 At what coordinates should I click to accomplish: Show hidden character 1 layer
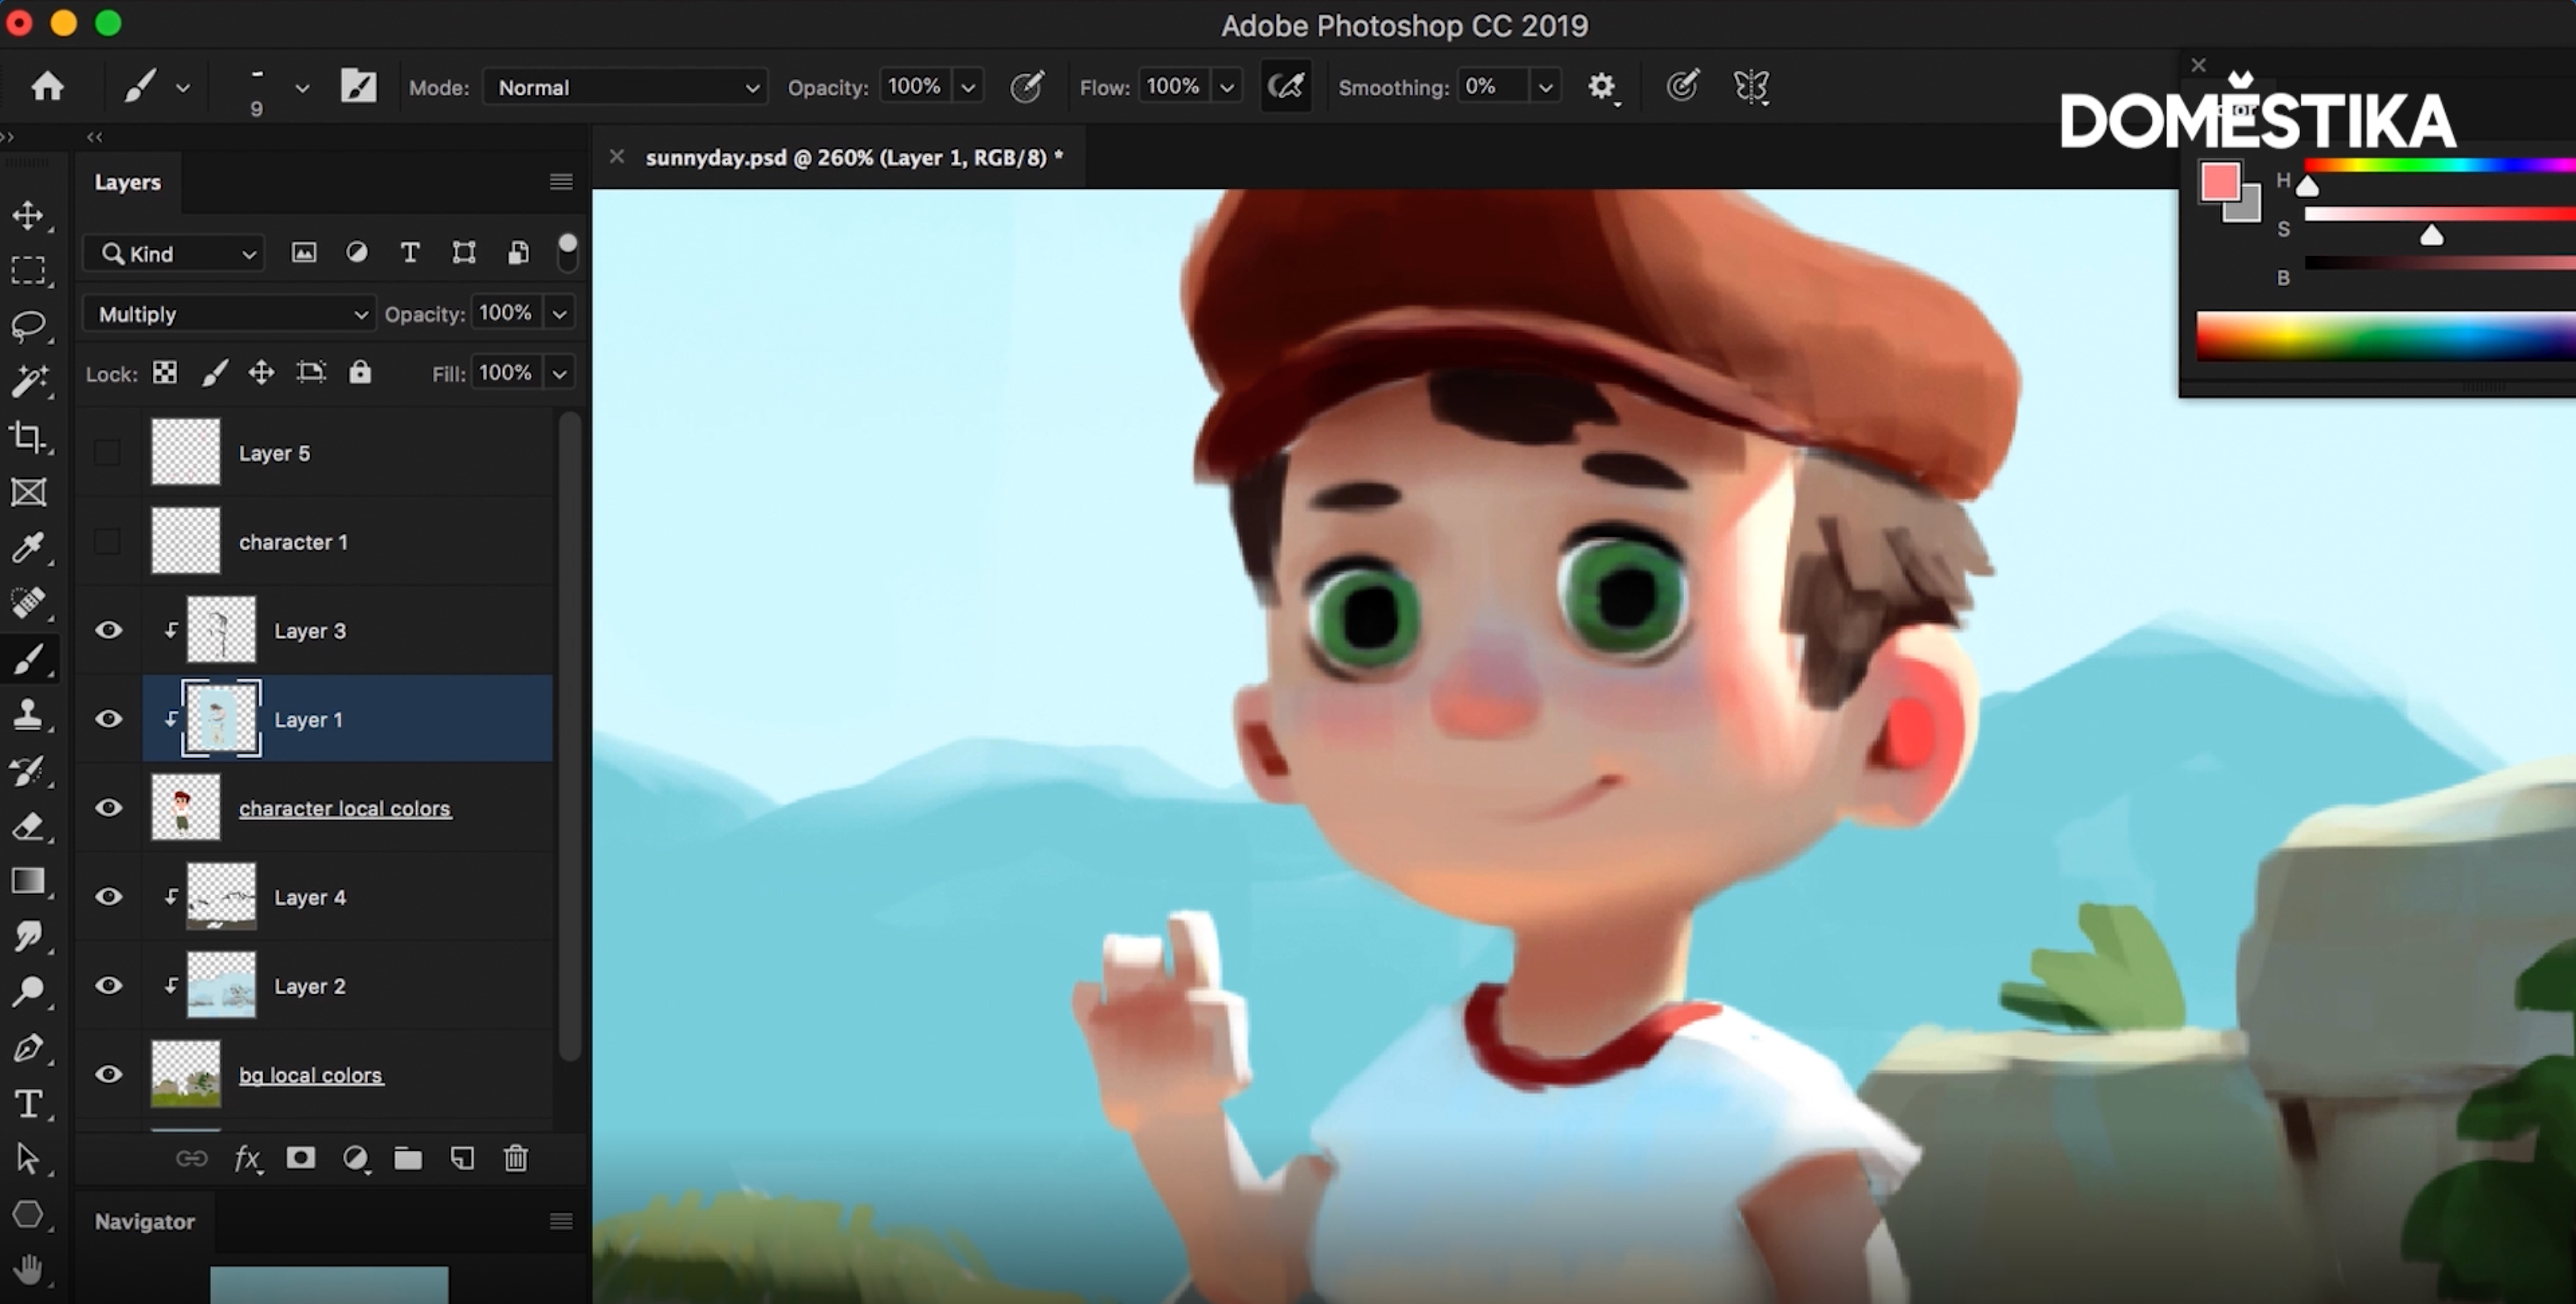[107, 542]
